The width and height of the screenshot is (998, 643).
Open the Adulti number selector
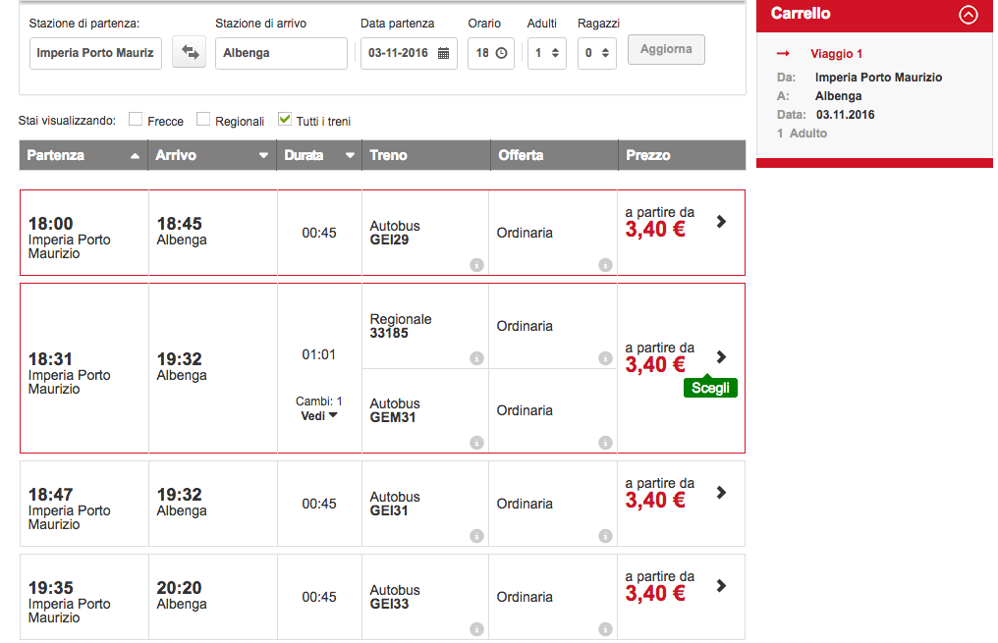point(546,53)
